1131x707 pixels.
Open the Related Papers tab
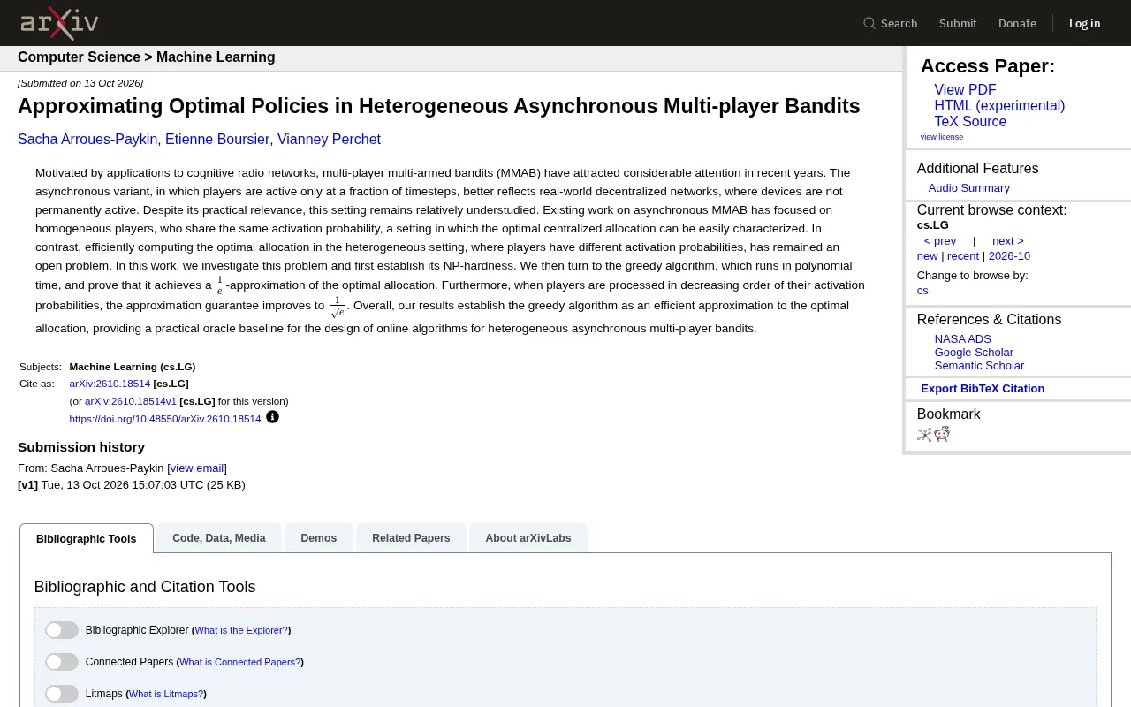[411, 538]
